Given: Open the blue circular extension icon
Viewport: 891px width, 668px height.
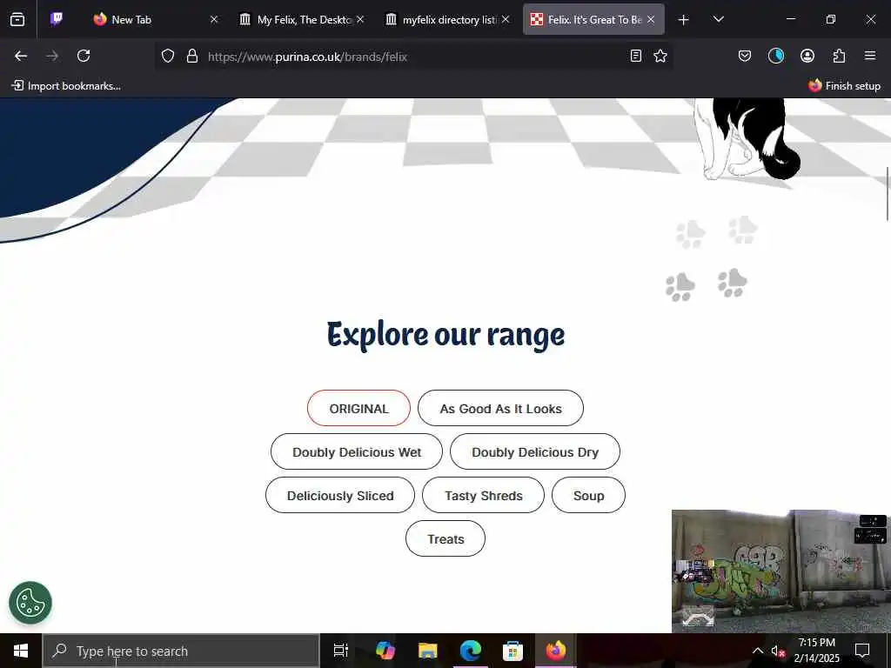Looking at the screenshot, I should 775,56.
